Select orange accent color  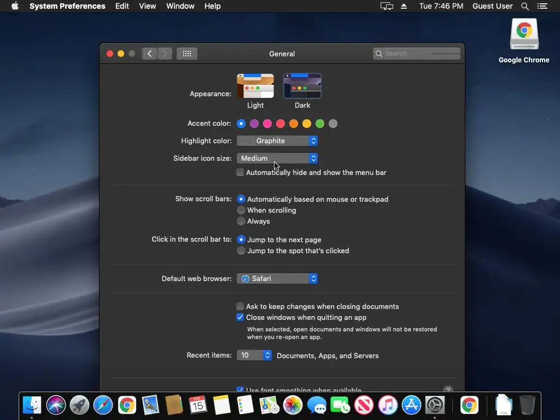tap(294, 124)
